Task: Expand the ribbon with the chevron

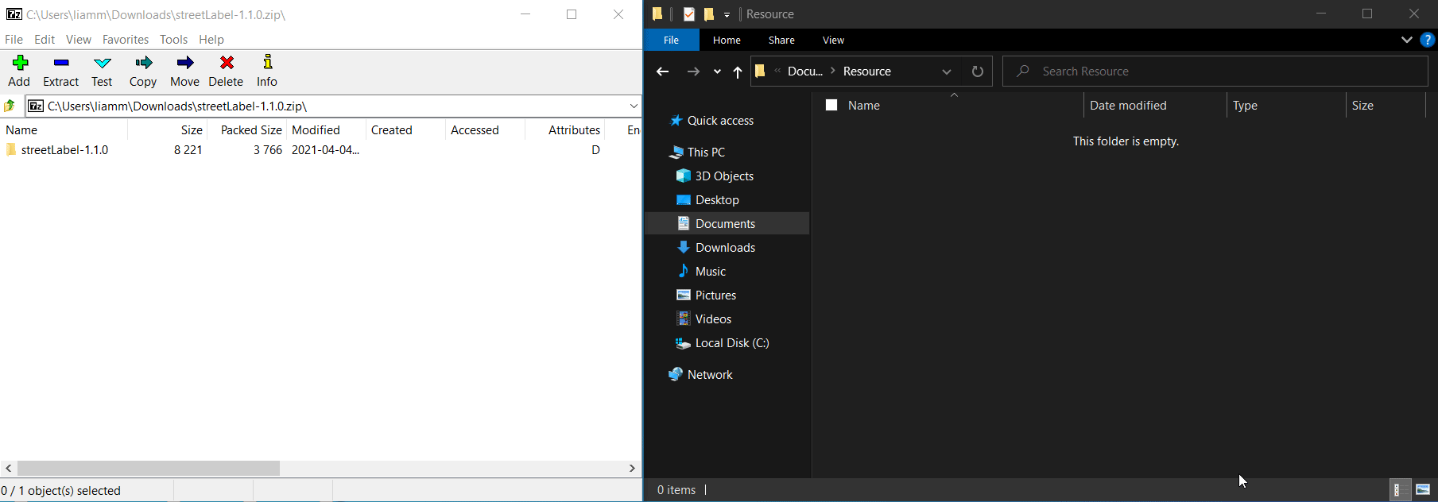Action: [x=1406, y=40]
